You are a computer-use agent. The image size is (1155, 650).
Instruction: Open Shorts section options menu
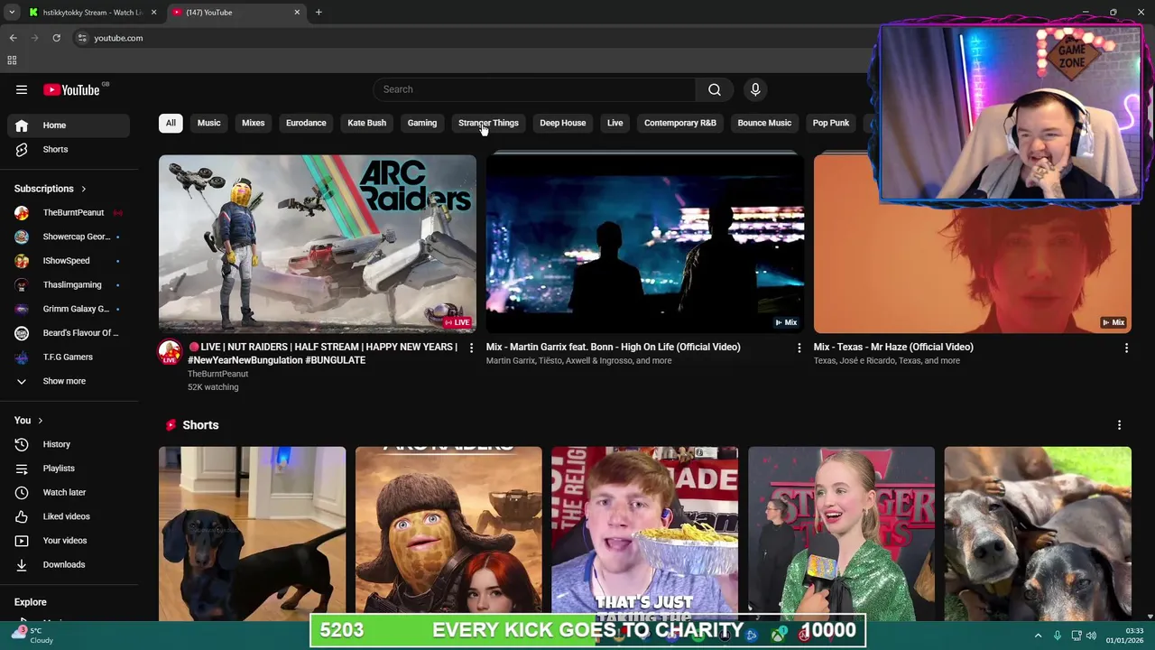[x=1119, y=425]
